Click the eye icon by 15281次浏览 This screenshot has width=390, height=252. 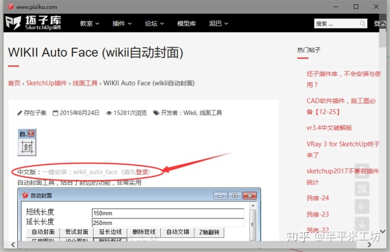coord(109,113)
